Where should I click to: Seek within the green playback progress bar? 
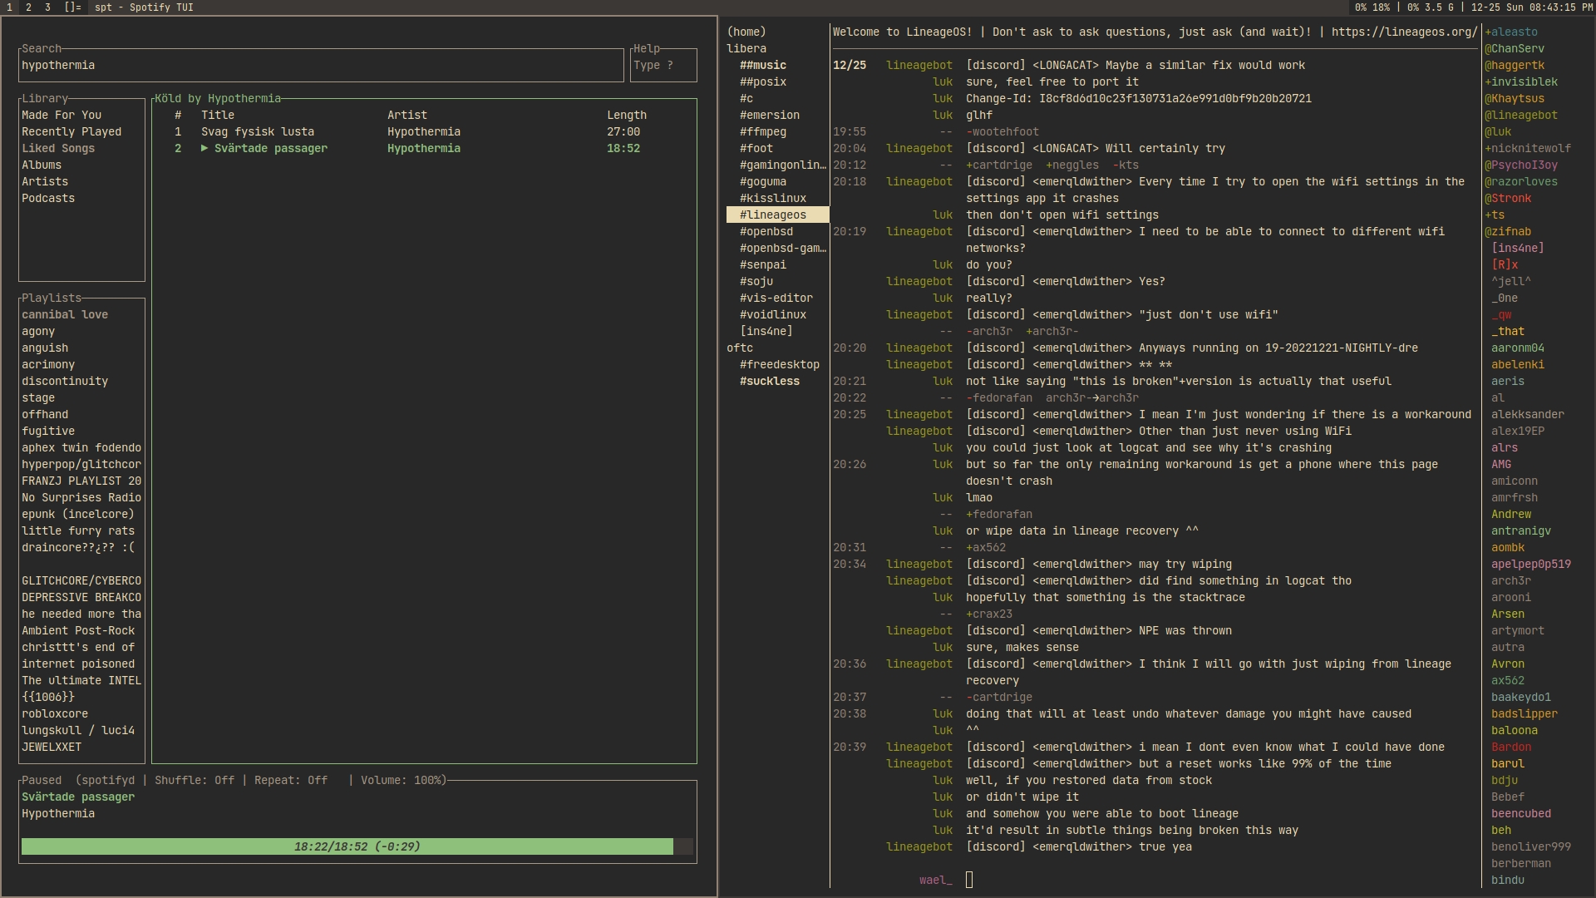[x=357, y=846]
